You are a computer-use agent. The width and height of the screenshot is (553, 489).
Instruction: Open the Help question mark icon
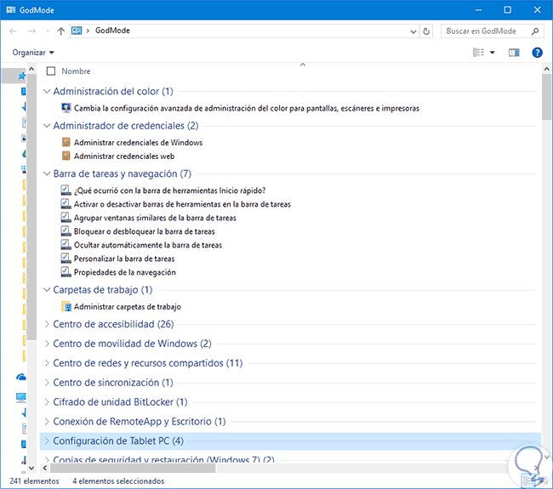click(x=537, y=53)
